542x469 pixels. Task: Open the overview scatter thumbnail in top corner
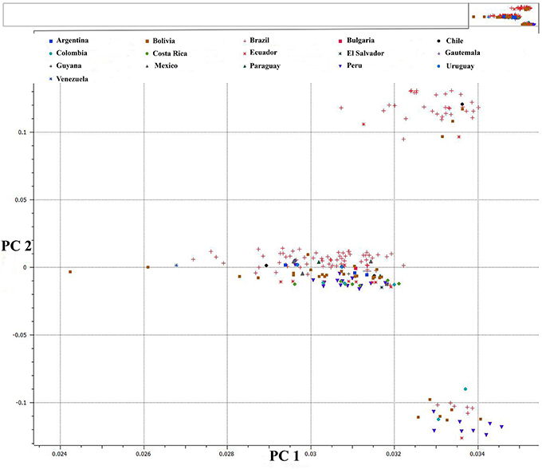coord(504,16)
